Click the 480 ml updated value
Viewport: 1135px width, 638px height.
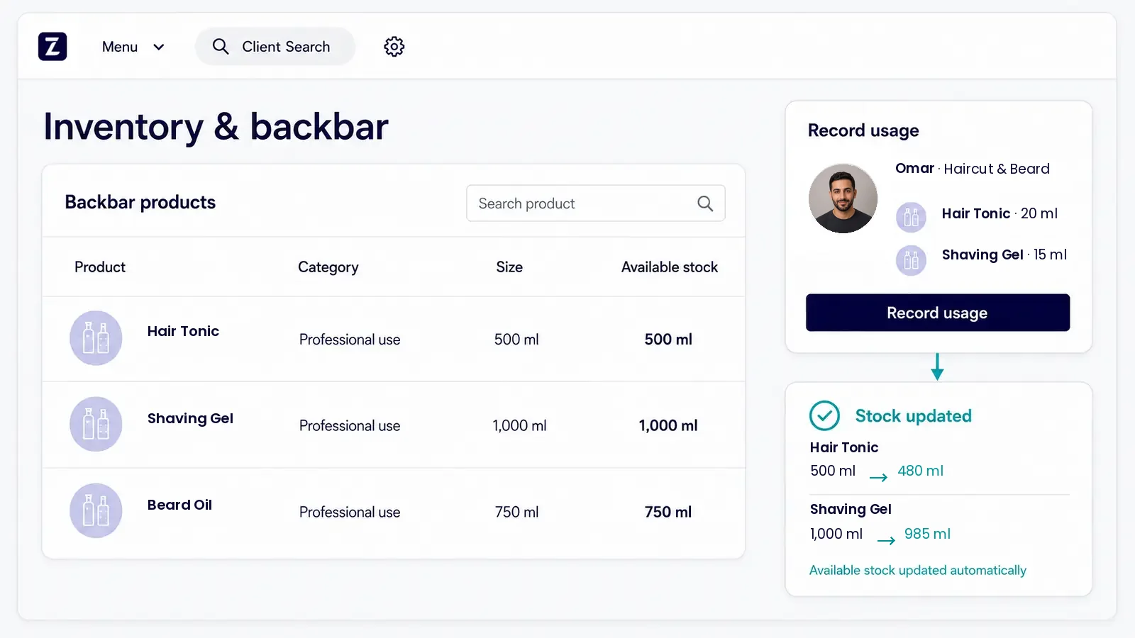(920, 471)
